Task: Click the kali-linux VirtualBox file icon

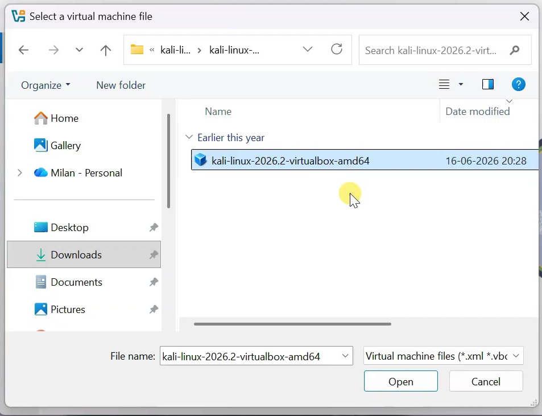Action: tap(201, 160)
